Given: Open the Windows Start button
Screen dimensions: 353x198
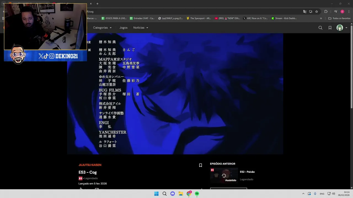Looking at the screenshot, I should point(156,194).
